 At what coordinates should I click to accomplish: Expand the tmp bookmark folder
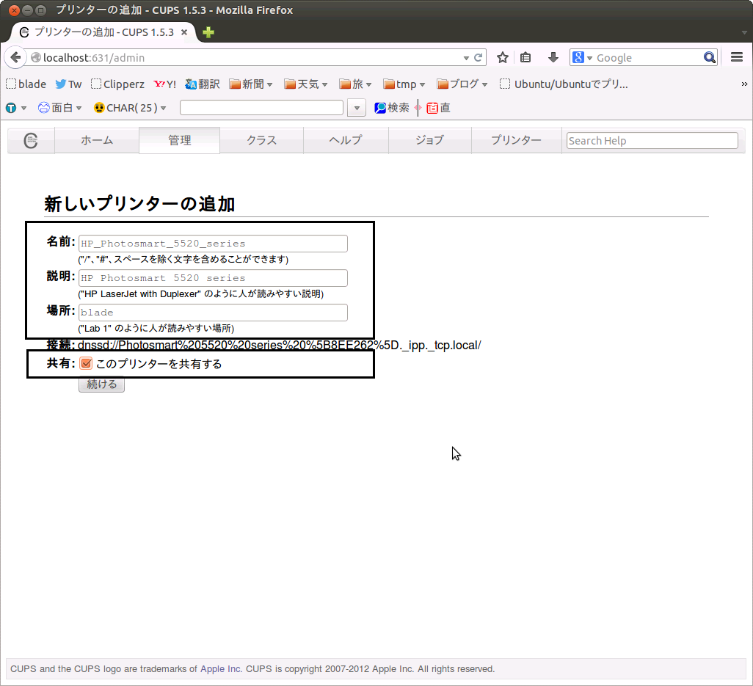point(404,84)
